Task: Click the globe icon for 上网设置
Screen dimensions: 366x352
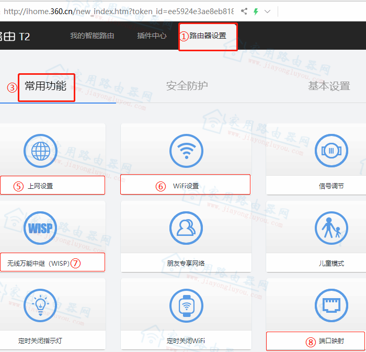Action: 40,151
